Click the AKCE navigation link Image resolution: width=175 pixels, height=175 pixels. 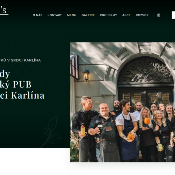click(126, 15)
